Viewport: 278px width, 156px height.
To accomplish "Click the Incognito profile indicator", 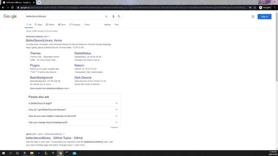I will pyautogui.click(x=265, y=8).
